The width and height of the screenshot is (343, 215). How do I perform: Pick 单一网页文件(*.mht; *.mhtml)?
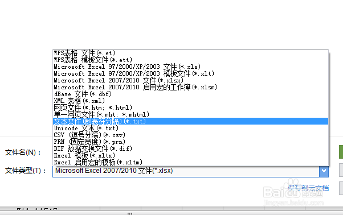click(x=190, y=114)
